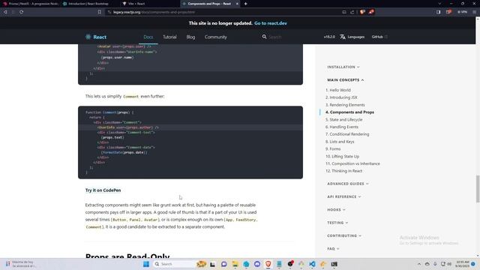Screen dimensions: 480x270
Task: Click the Languages translate icon
Action: [x=343, y=37]
